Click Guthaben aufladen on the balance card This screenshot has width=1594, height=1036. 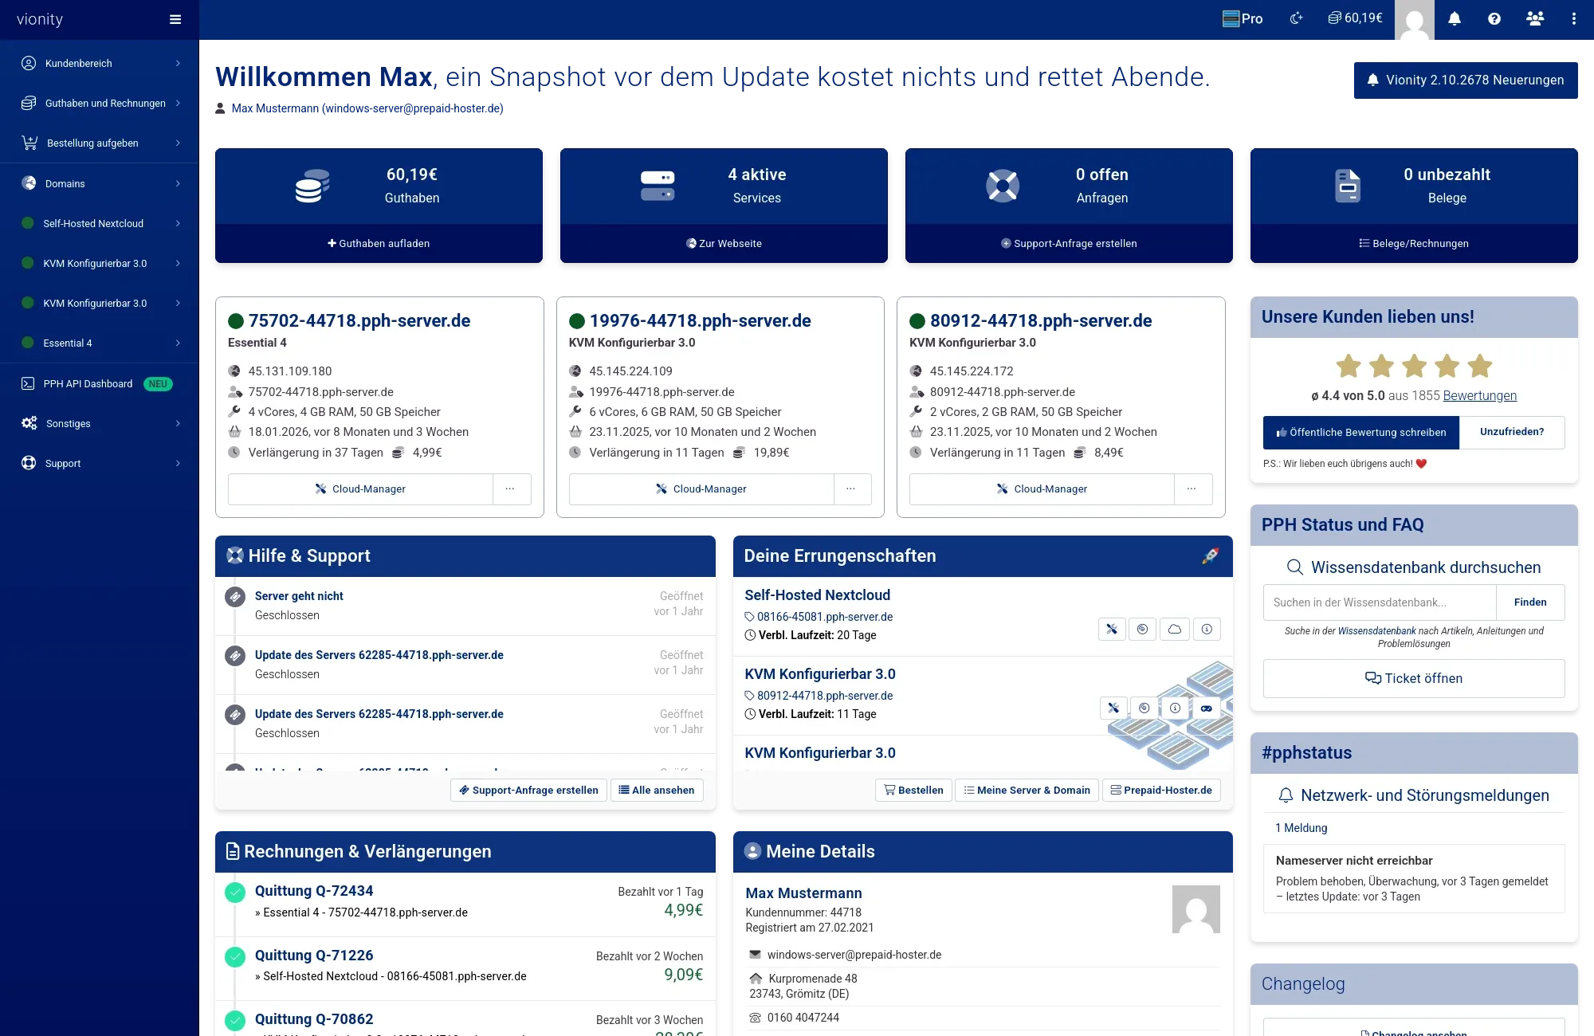379,243
